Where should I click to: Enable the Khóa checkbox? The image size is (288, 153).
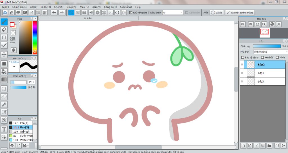[x=277, y=57]
